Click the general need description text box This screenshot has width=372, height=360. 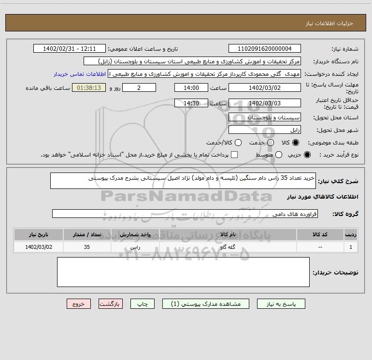point(183,181)
